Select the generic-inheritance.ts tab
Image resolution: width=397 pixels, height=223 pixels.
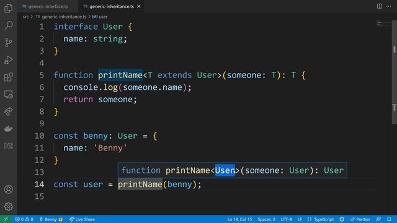coord(112,7)
